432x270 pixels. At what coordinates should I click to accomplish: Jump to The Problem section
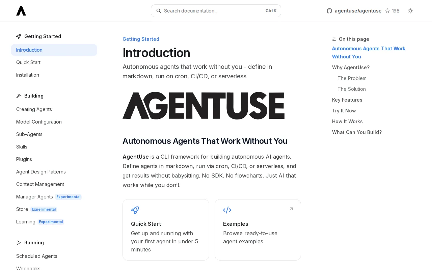(352, 78)
